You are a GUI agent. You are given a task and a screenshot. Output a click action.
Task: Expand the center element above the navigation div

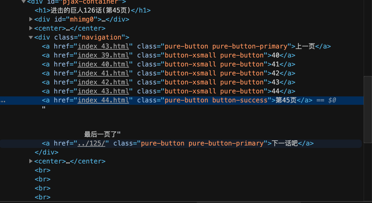31,28
